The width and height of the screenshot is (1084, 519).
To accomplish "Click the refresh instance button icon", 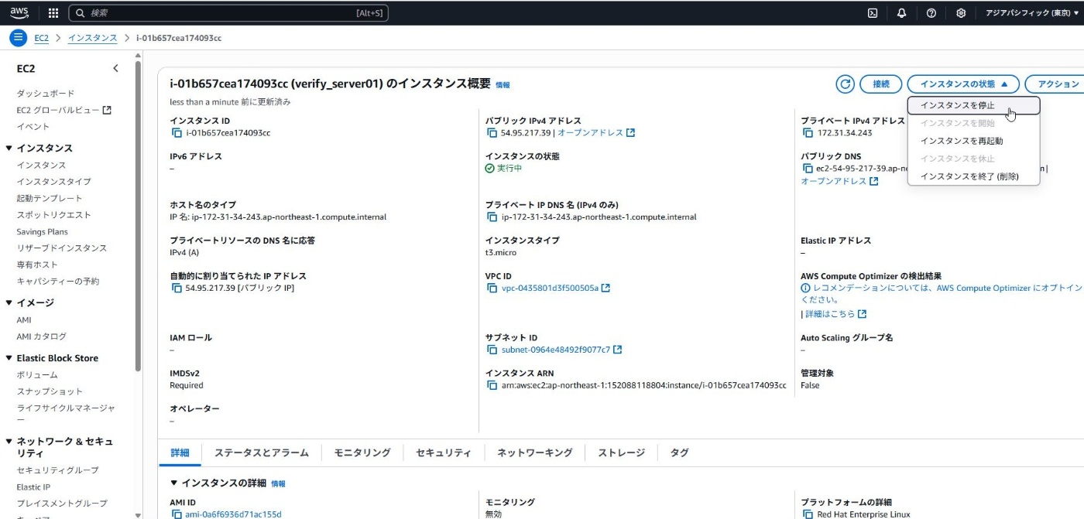I will coord(845,84).
